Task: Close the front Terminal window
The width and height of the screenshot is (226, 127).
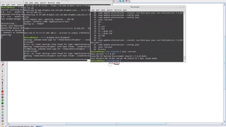Action: [x=183, y=7]
